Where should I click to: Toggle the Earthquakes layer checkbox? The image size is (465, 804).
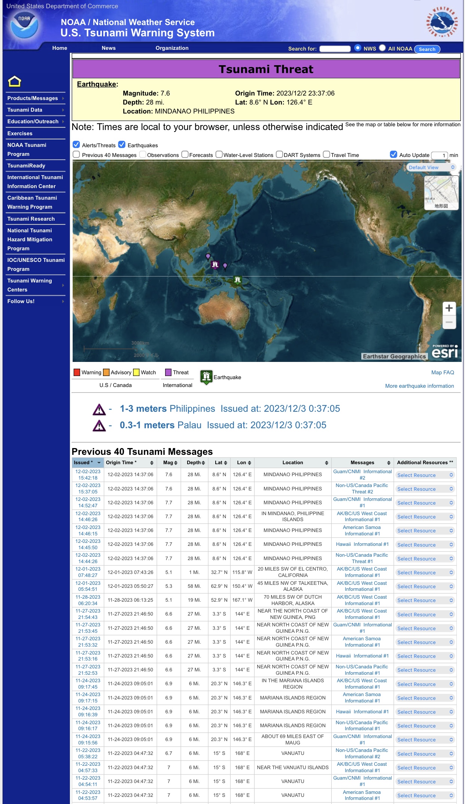point(122,145)
